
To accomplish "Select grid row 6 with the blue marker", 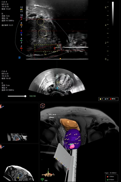I will 21,31.
